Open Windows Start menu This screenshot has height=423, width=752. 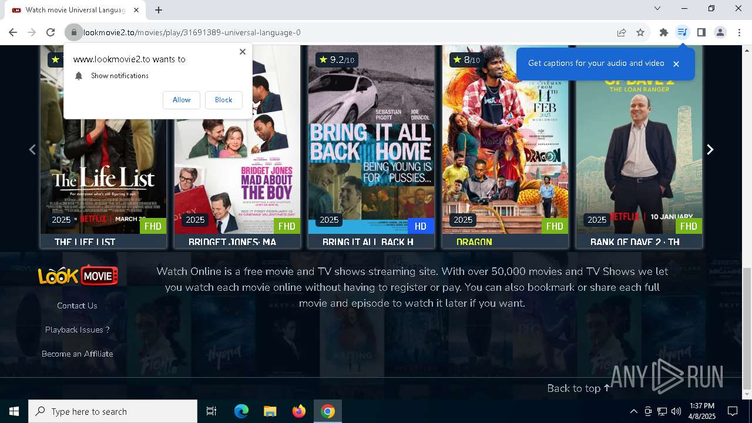pyautogui.click(x=14, y=411)
